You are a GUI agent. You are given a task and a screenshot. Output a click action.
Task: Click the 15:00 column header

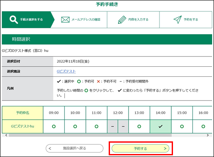point(182,113)
